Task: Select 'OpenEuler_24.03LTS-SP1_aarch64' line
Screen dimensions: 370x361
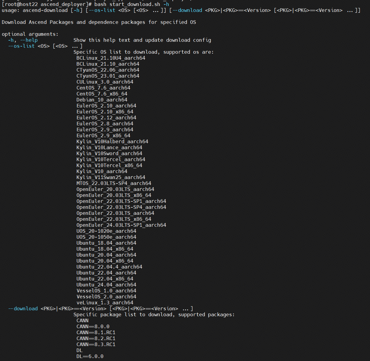Action: (x=121, y=225)
